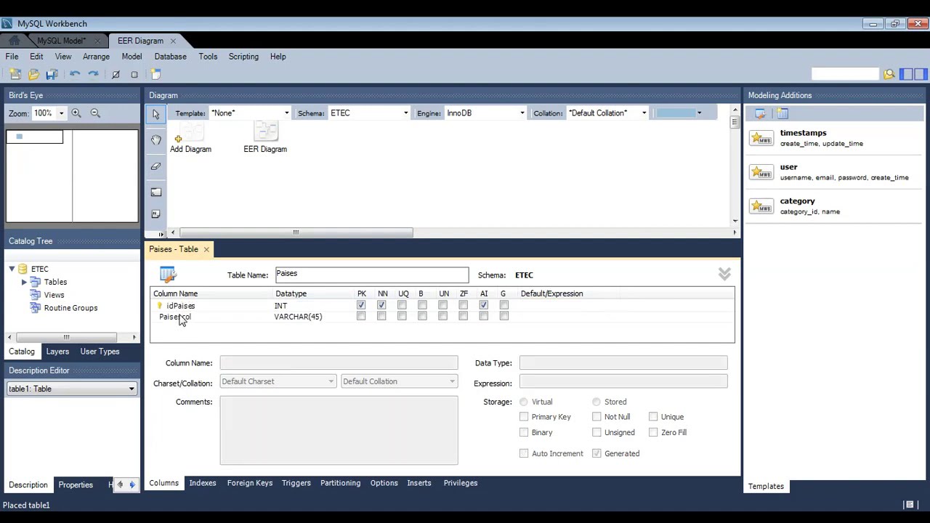Check the Binary option checkbox
The width and height of the screenshot is (930, 523).
coord(524,432)
